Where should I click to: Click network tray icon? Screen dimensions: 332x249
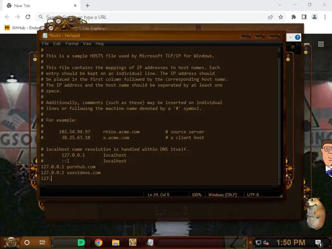pos(258,243)
